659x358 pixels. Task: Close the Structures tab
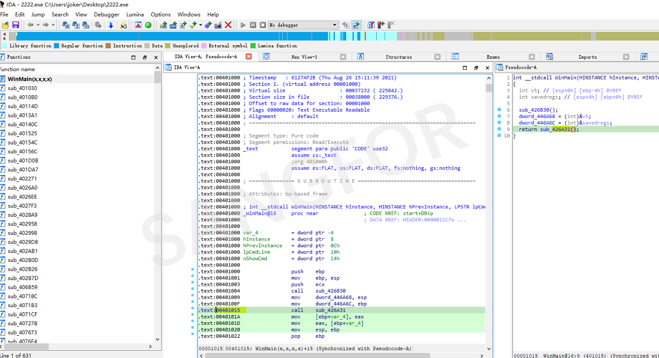click(438, 57)
